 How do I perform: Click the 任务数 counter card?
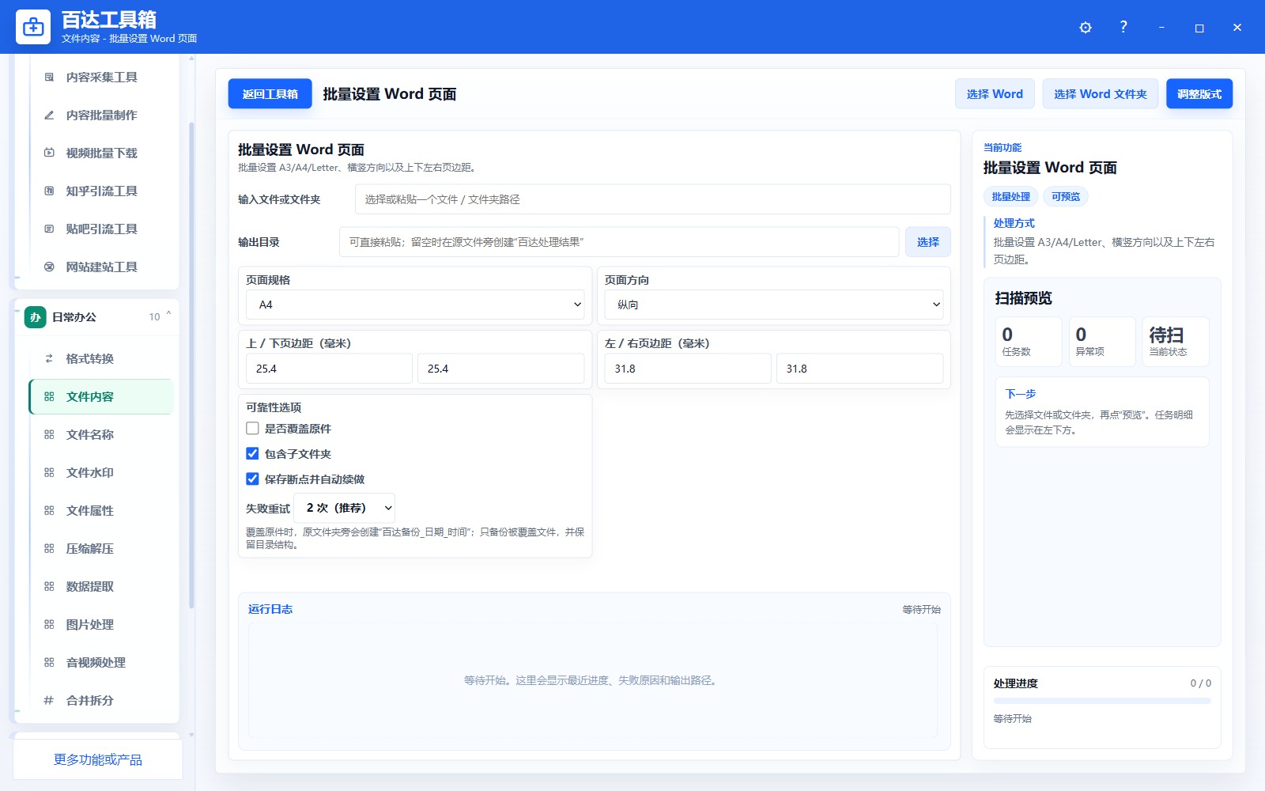1029,342
